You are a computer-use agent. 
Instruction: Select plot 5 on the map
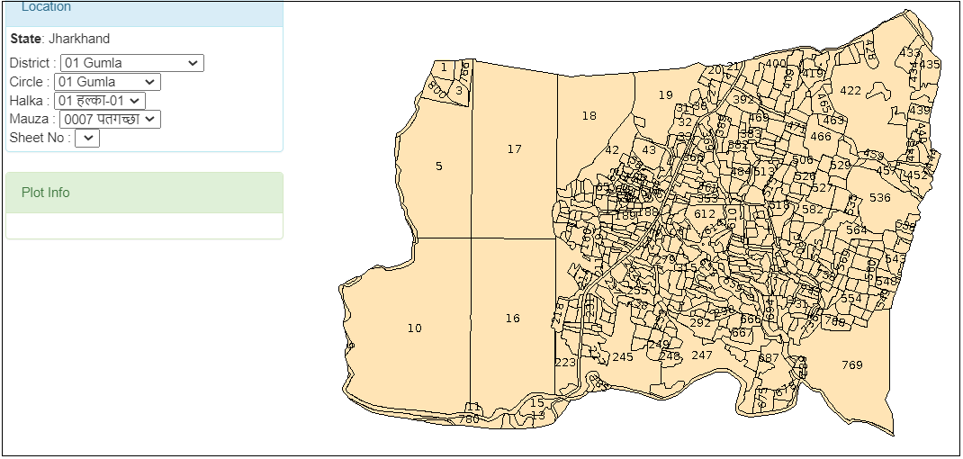[x=438, y=166]
